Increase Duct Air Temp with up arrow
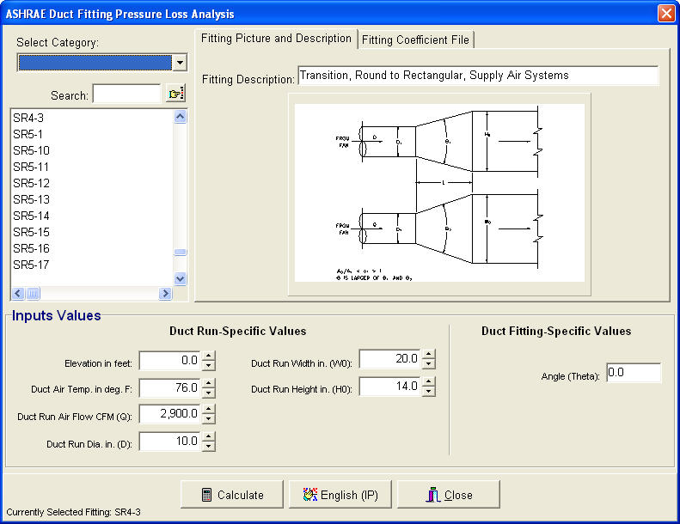Screen dimensions: 680x524 209,384
